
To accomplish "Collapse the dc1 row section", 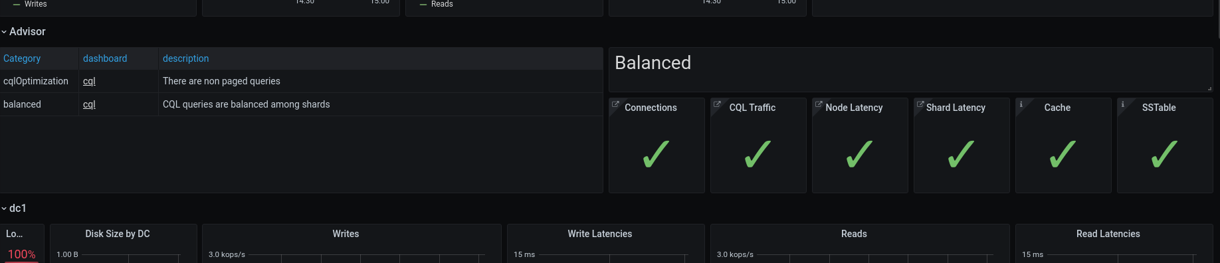I will coord(14,208).
